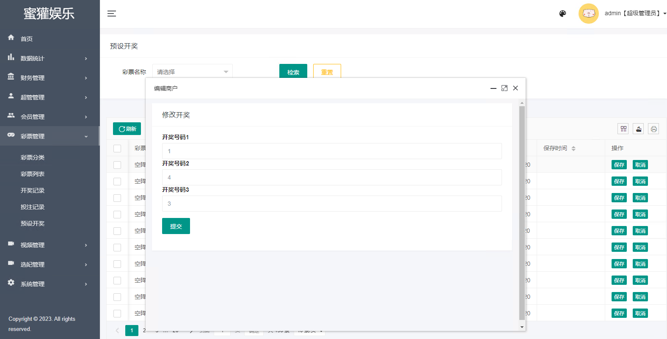Click the 检索 search button
The image size is (667, 339).
click(293, 71)
